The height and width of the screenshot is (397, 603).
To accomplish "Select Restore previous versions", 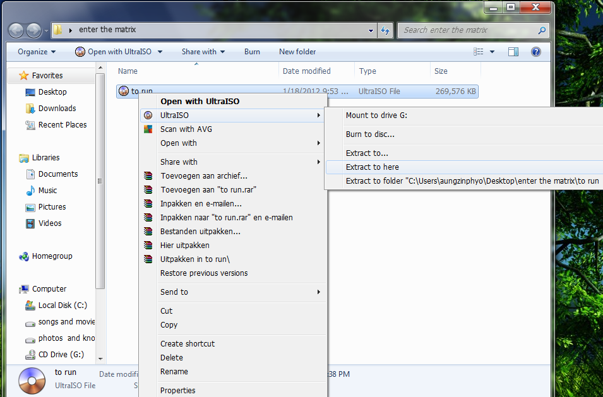I will tap(234, 273).
